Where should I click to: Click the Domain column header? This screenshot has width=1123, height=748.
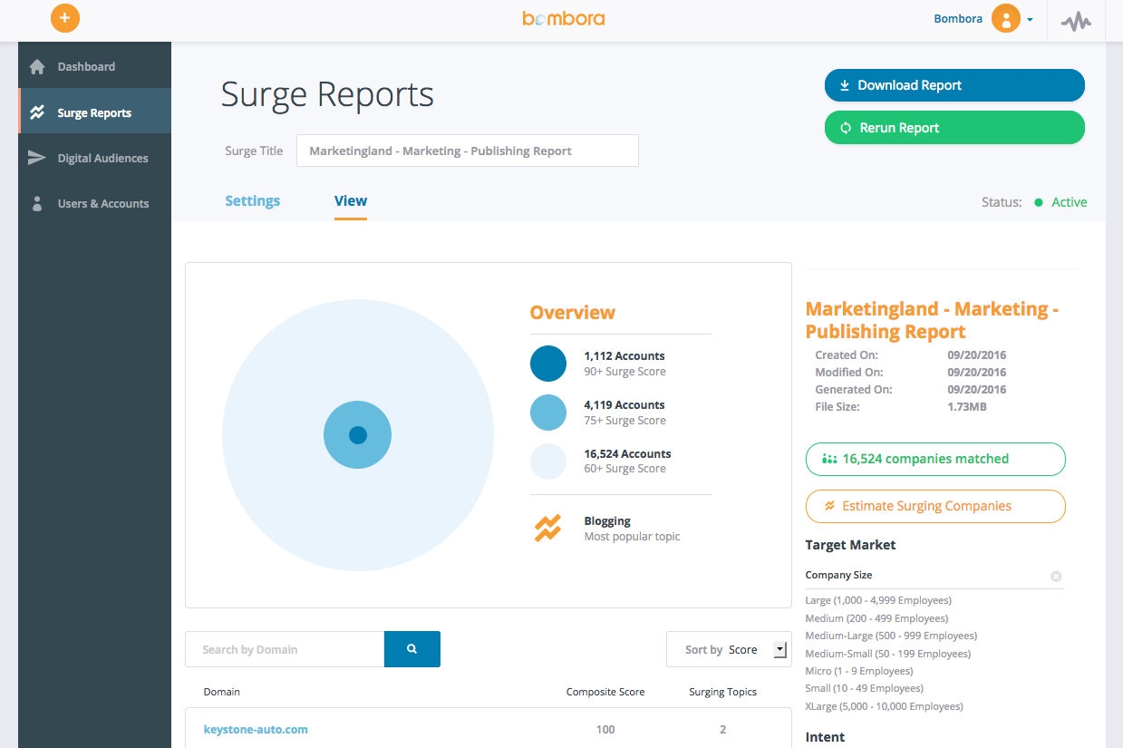[222, 692]
